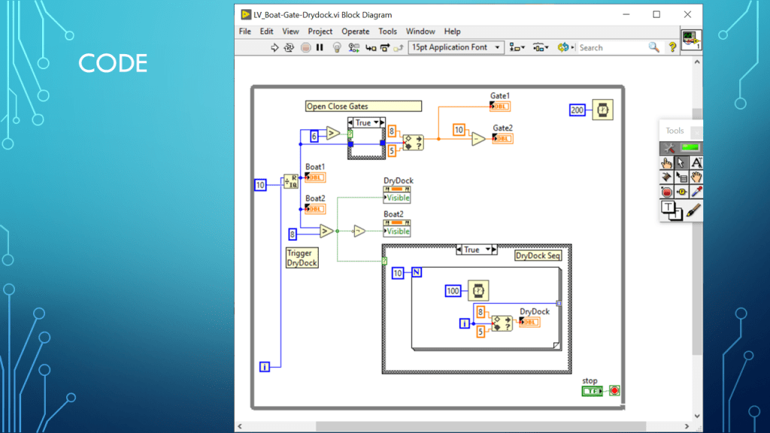Select the Edit Text tool
Viewport: 770px width, 433px height.
coord(696,162)
